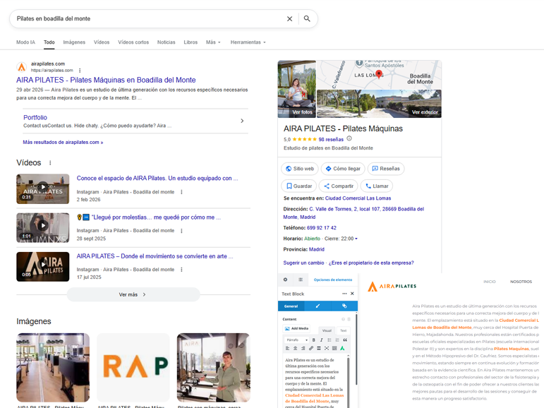This screenshot has height=408, width=544.
Task: Clear the search box with the X icon
Action: click(x=289, y=19)
